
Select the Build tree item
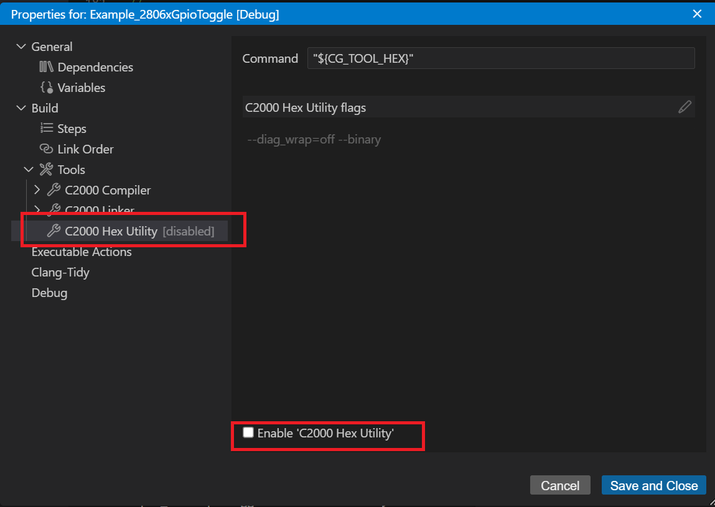(x=45, y=108)
